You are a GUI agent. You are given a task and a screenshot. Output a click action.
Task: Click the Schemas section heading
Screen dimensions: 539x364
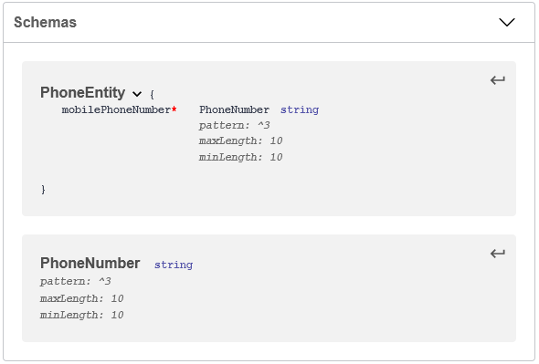point(45,22)
